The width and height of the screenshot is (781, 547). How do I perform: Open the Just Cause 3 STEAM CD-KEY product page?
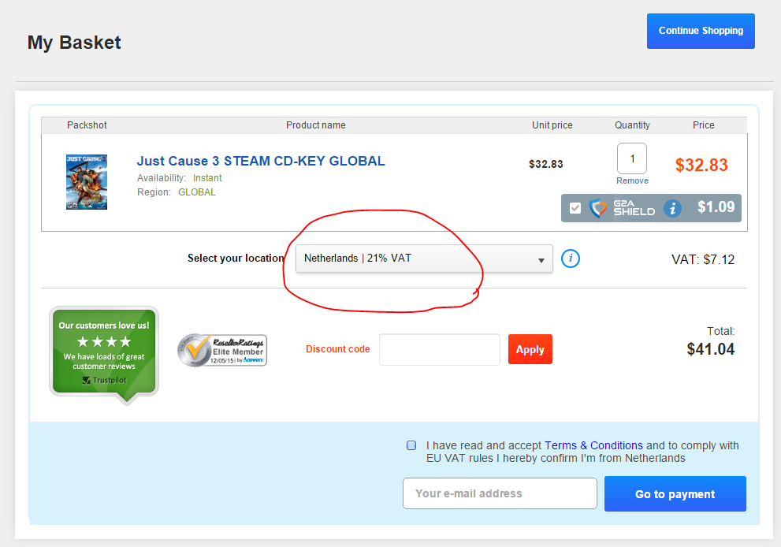[x=261, y=161]
